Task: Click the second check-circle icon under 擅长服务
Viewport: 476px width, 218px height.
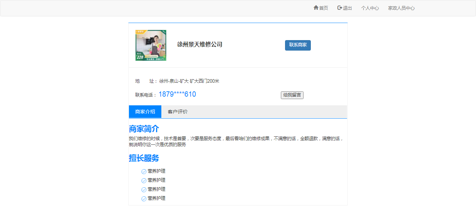Action: coord(144,180)
